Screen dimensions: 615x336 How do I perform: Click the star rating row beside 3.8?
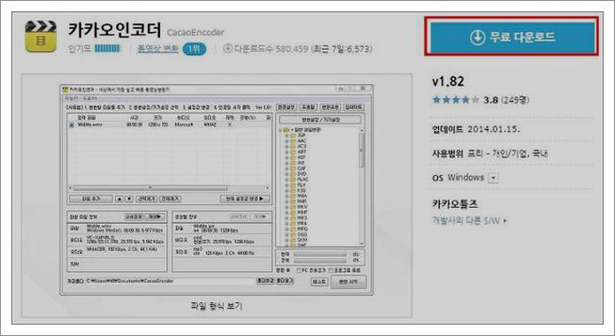tap(456, 100)
